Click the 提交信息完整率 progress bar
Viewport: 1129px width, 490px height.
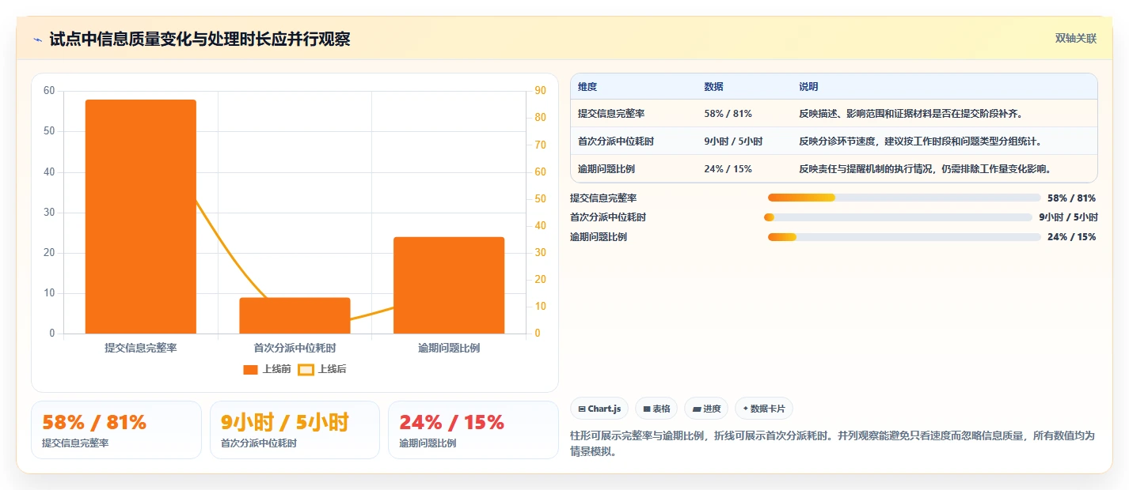[904, 198]
